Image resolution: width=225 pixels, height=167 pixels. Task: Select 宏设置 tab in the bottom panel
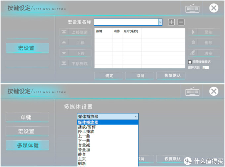[27, 131]
